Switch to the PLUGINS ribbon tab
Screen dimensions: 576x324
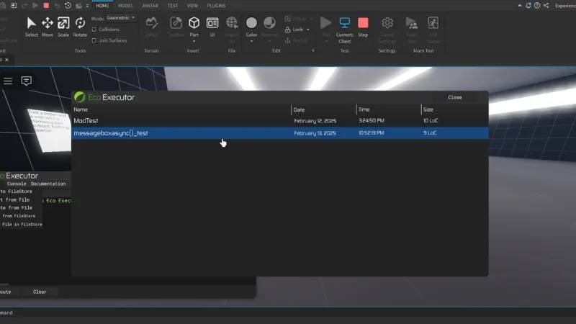point(216,6)
